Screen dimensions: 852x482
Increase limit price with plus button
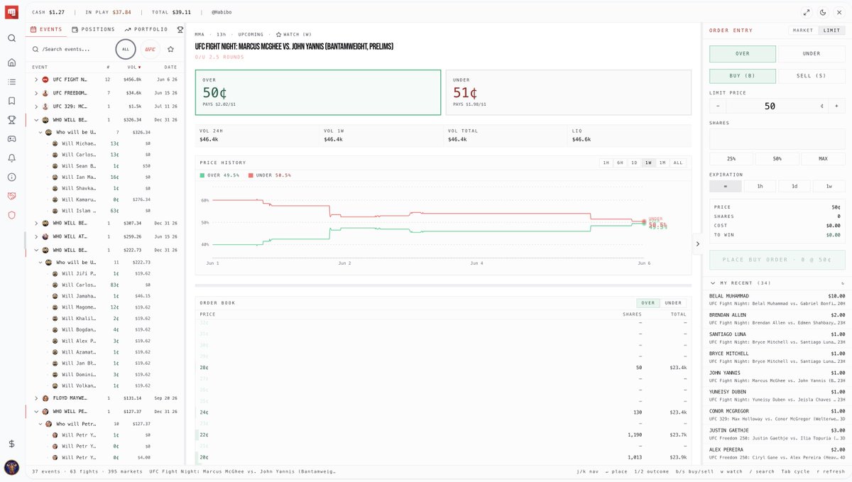pos(836,106)
